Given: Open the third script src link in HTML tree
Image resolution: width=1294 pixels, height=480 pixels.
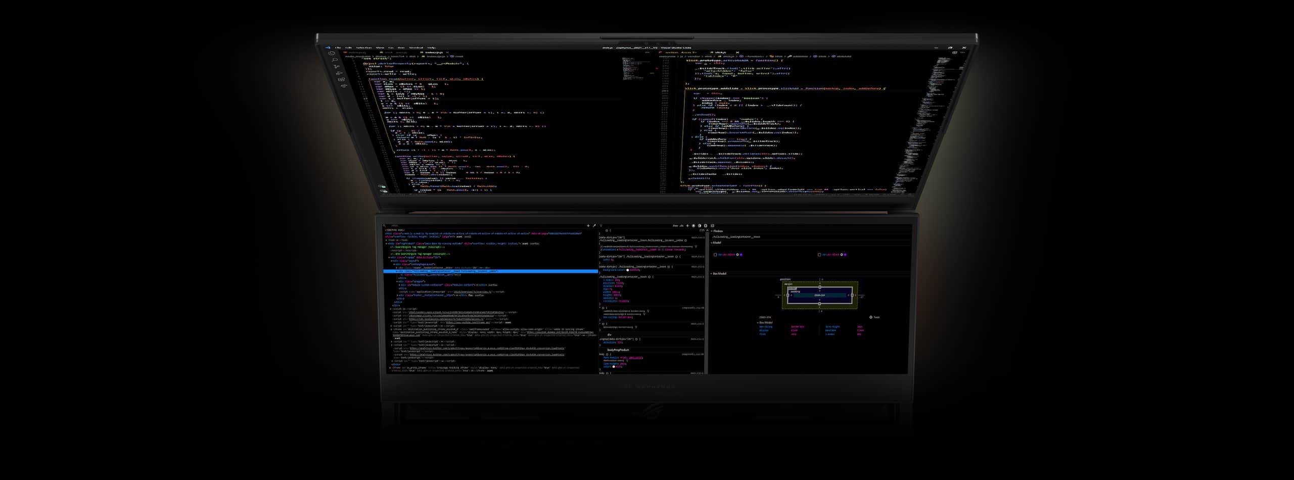Looking at the screenshot, I should point(446,319).
